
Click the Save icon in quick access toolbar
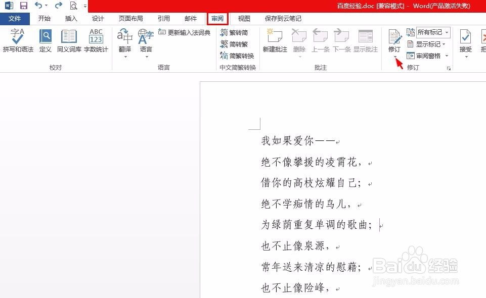coord(24,5)
